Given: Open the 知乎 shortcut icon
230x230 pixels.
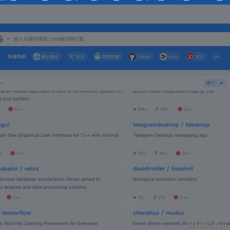Looking at the screenshot, I should point(71,56).
